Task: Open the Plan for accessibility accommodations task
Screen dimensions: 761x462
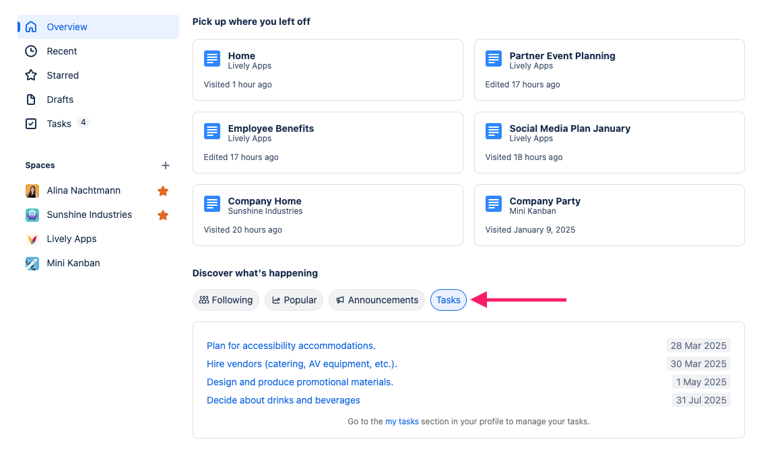Action: point(291,345)
